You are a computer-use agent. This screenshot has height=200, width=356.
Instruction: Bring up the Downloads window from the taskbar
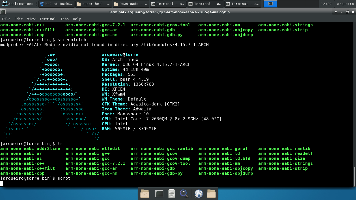[x=131, y=4]
